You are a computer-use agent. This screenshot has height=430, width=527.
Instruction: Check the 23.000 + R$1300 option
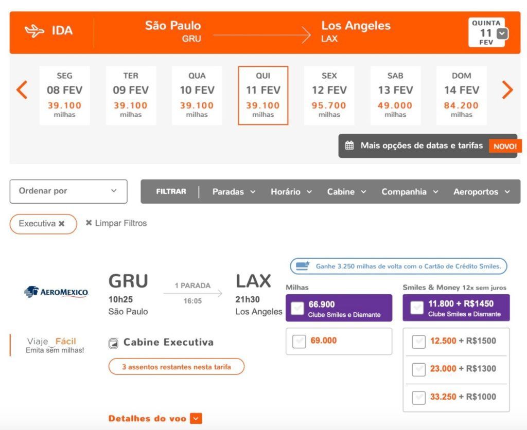(419, 369)
